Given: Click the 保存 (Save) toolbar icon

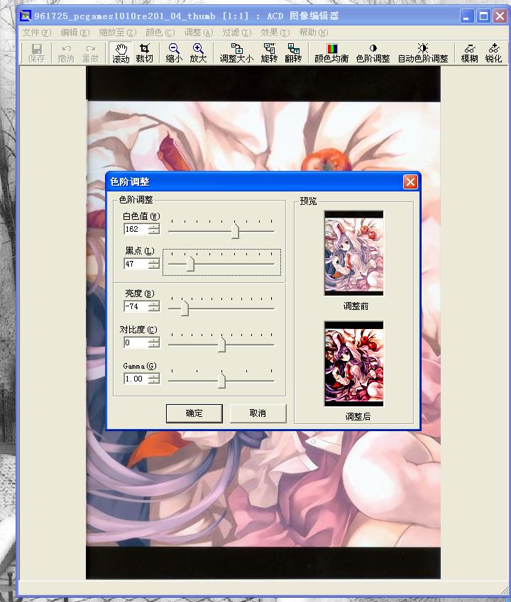Looking at the screenshot, I should tap(36, 53).
